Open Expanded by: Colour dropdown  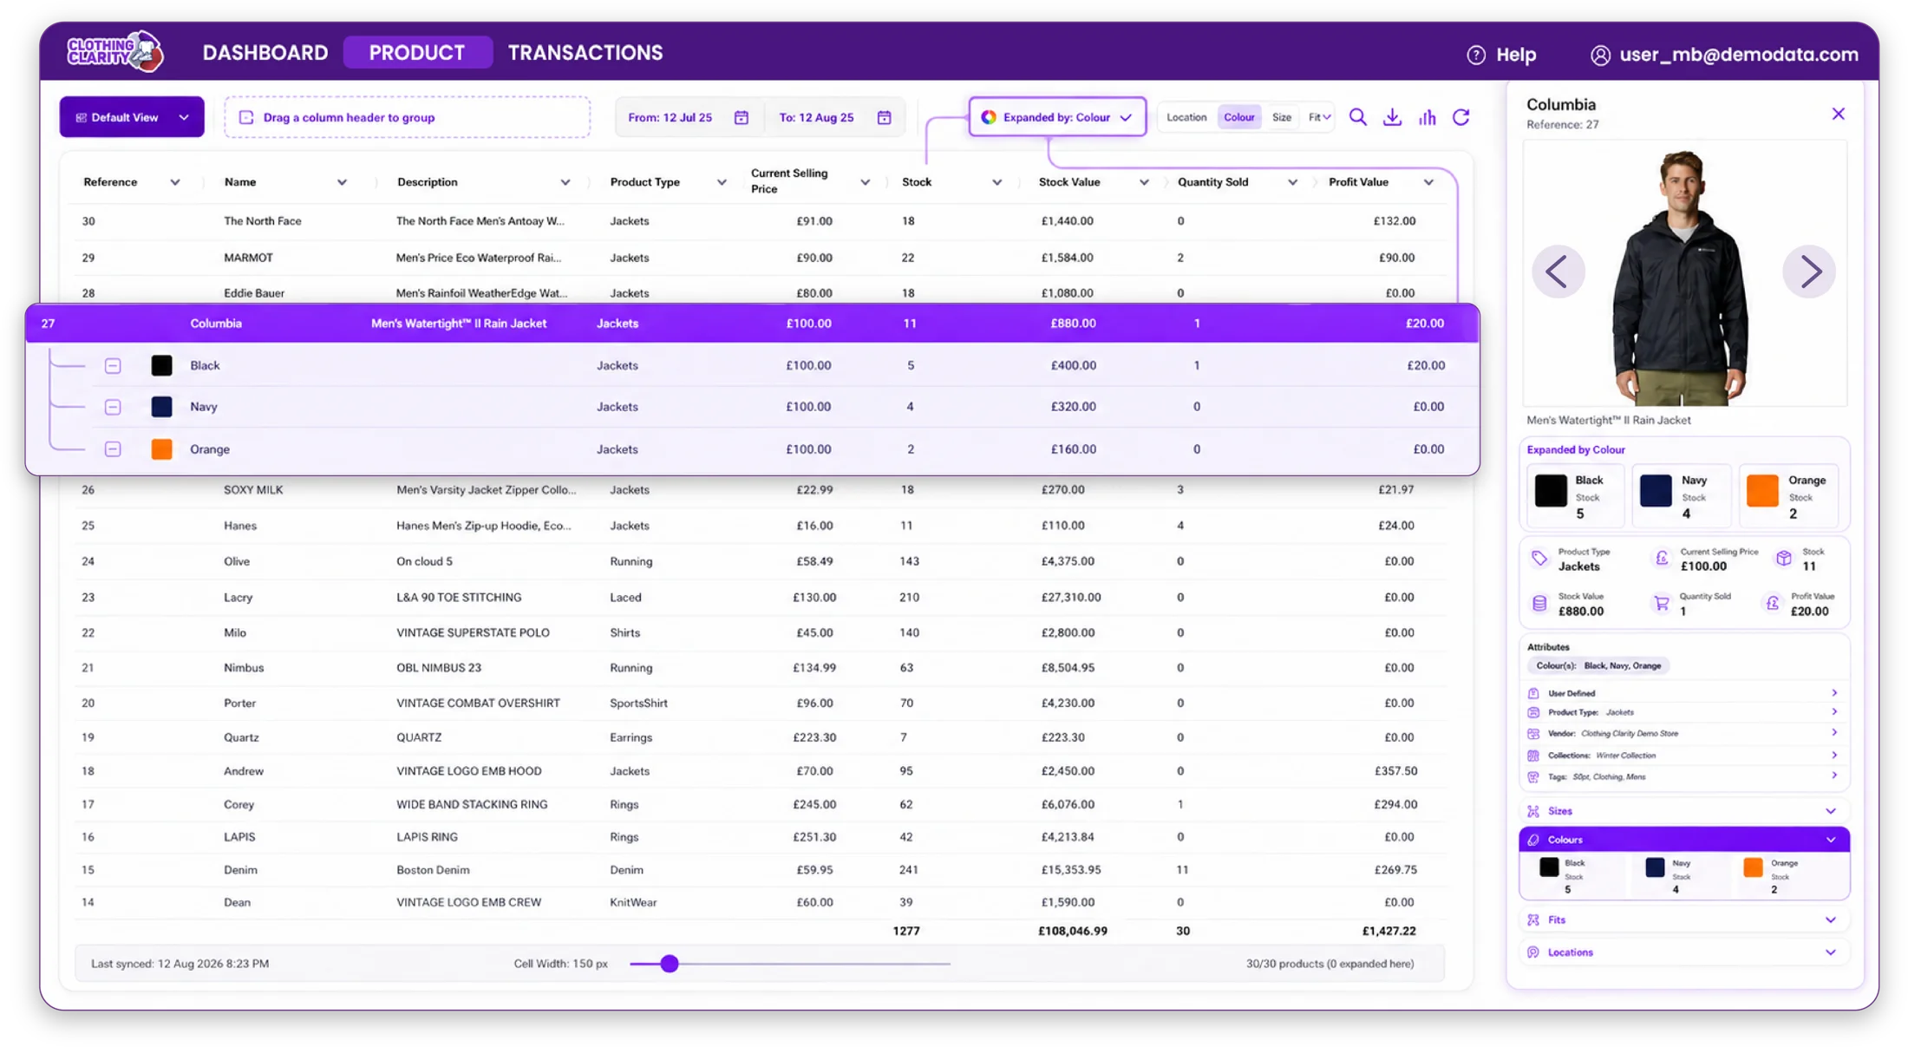pyautogui.click(x=1057, y=117)
